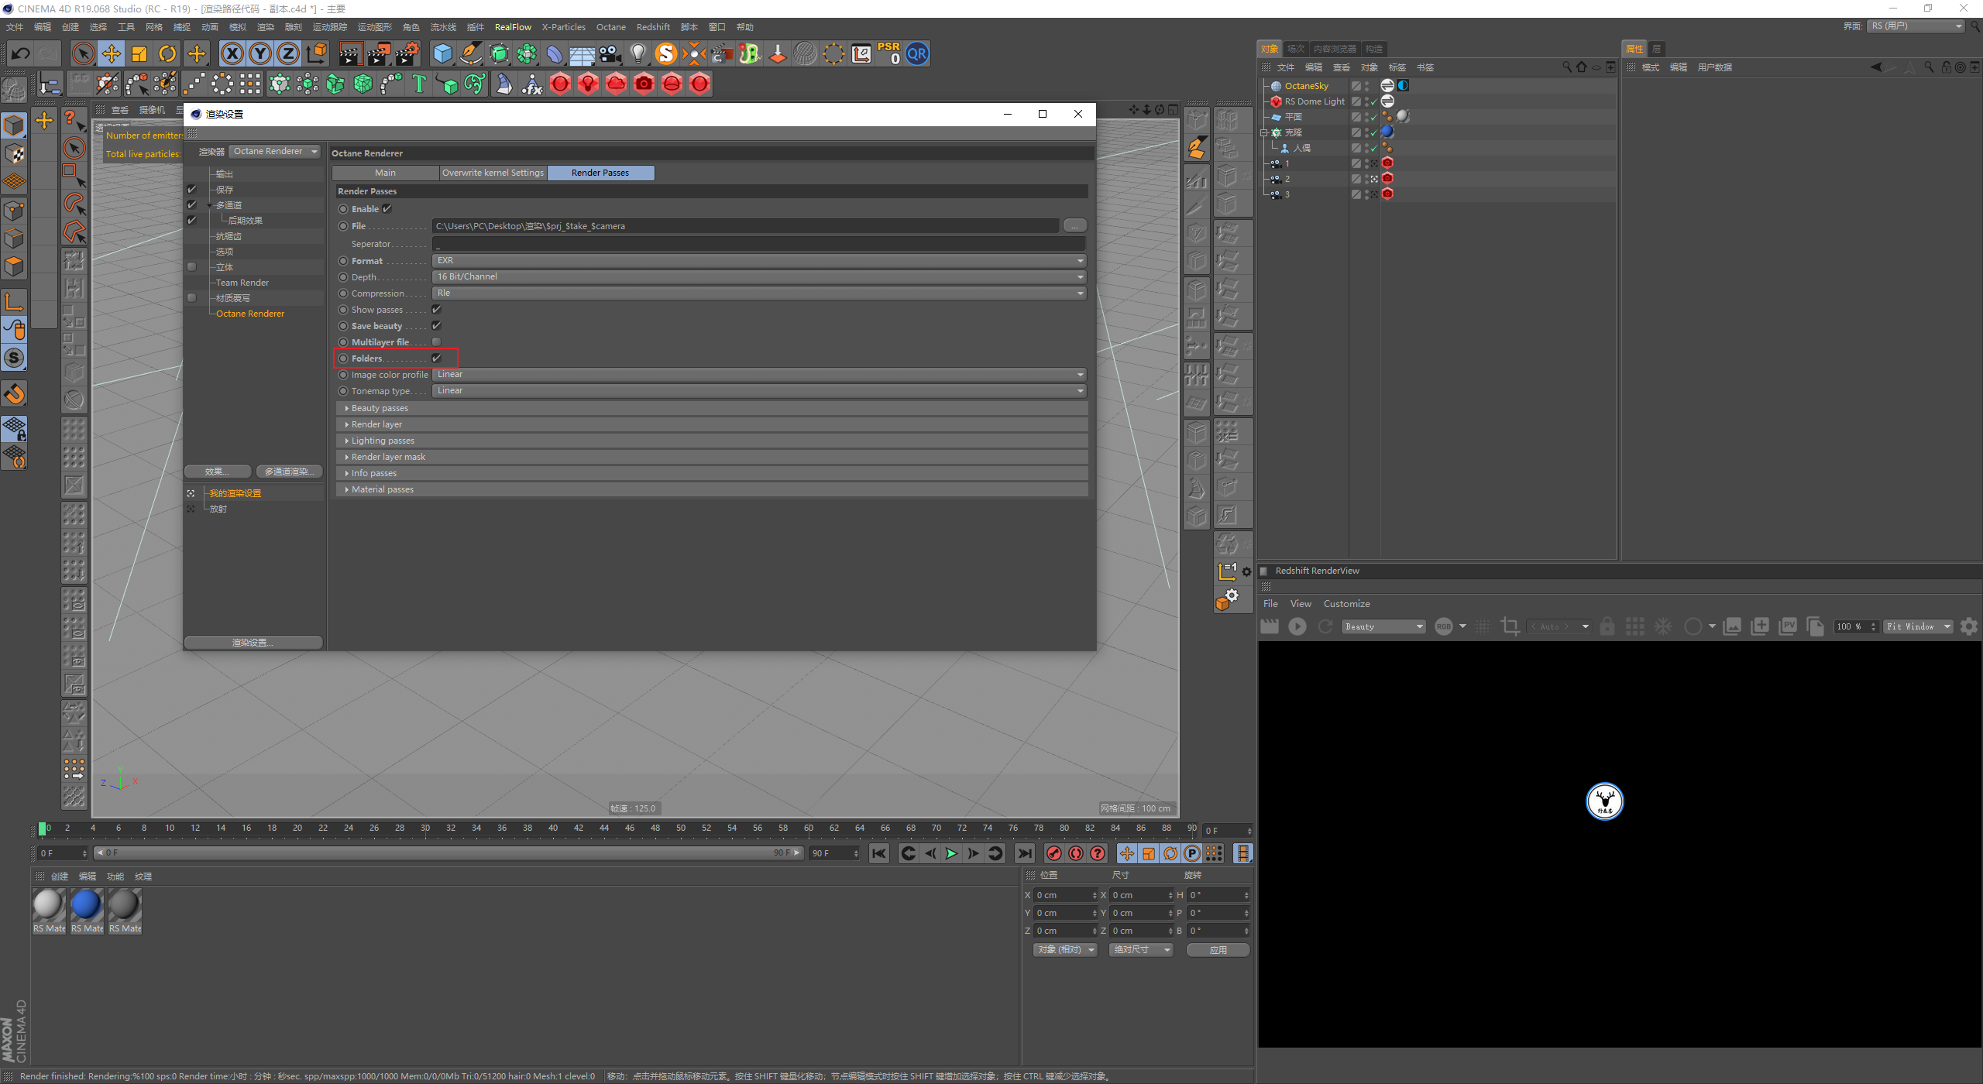Uncheck the Folders checkbox

coord(437,358)
